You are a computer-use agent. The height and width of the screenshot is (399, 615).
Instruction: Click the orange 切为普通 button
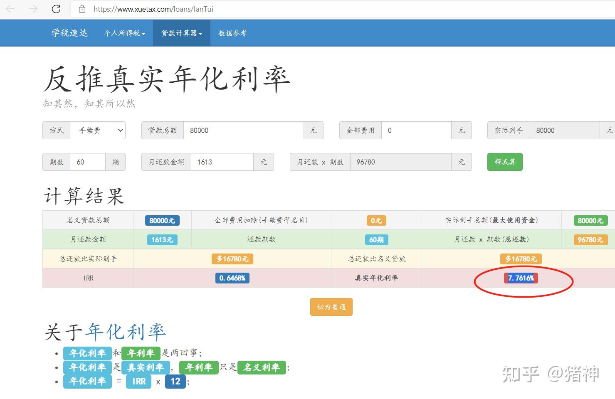[x=331, y=307]
